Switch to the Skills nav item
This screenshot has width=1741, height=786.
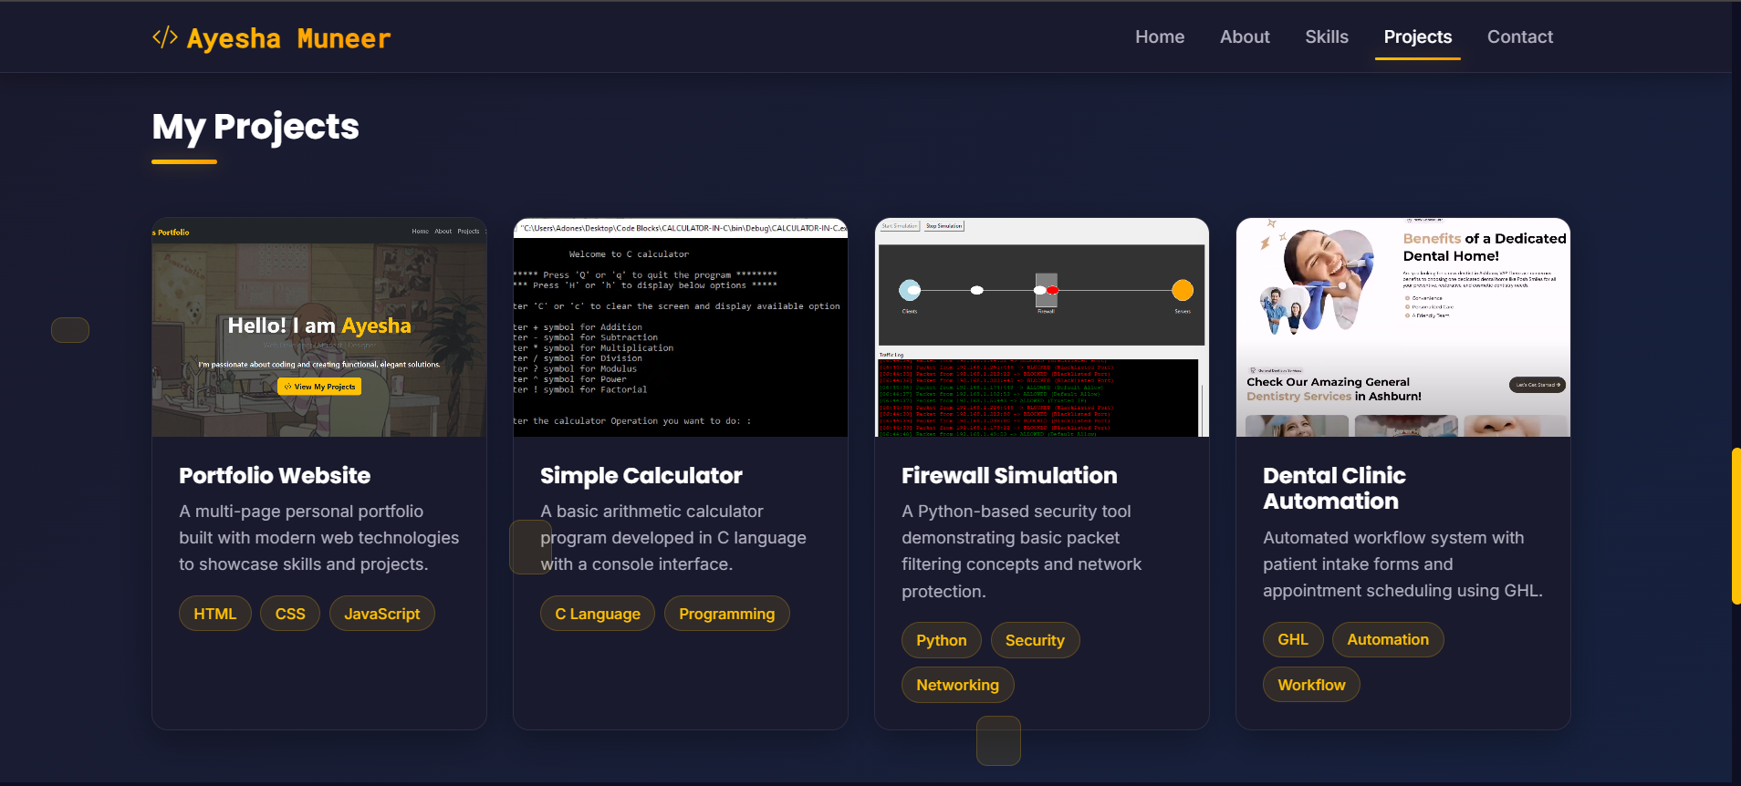pos(1327,36)
